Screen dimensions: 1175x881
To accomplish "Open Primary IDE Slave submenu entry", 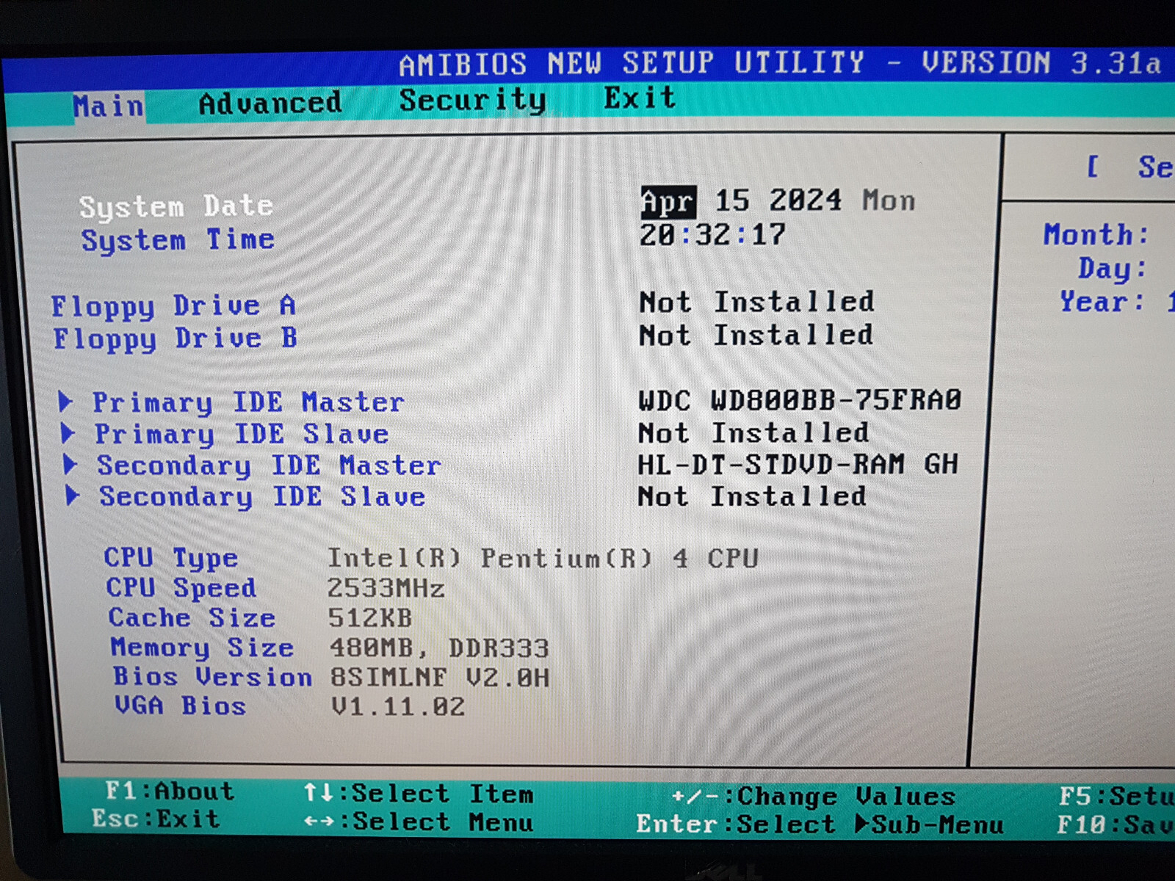I will pyautogui.click(x=242, y=434).
